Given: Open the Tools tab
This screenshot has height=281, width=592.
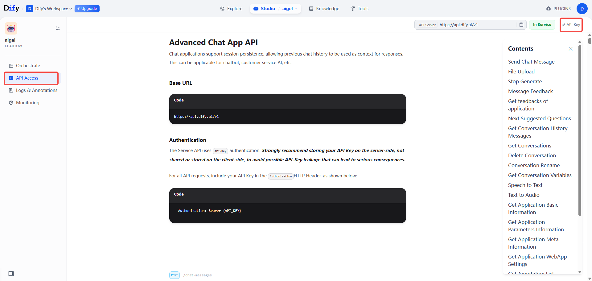Looking at the screenshot, I should 360,9.
